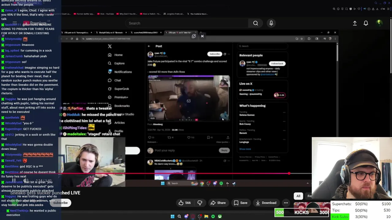
Task: Click the like heart icon under the post
Action: 189,137
